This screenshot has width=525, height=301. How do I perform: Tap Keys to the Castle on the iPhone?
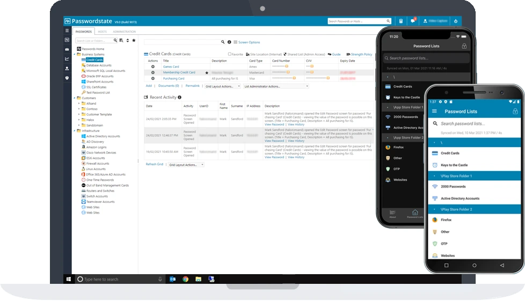406,98
